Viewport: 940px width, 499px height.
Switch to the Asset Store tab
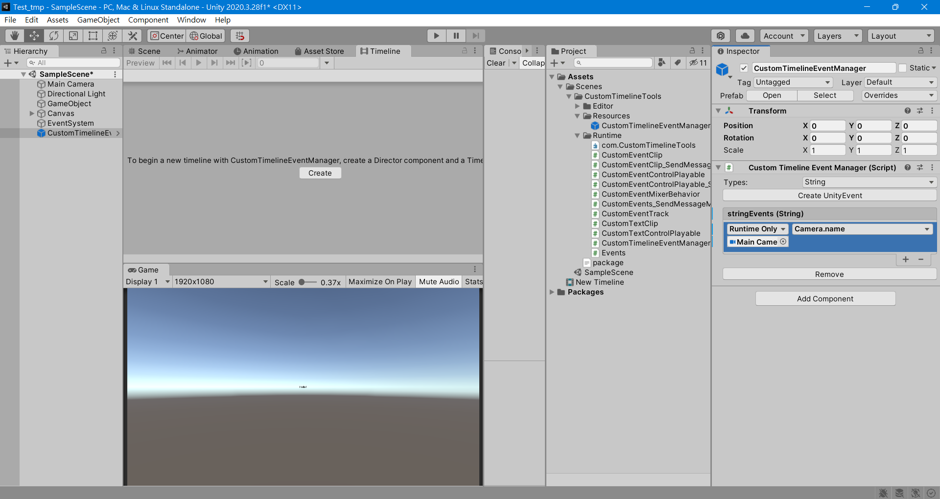tap(319, 51)
